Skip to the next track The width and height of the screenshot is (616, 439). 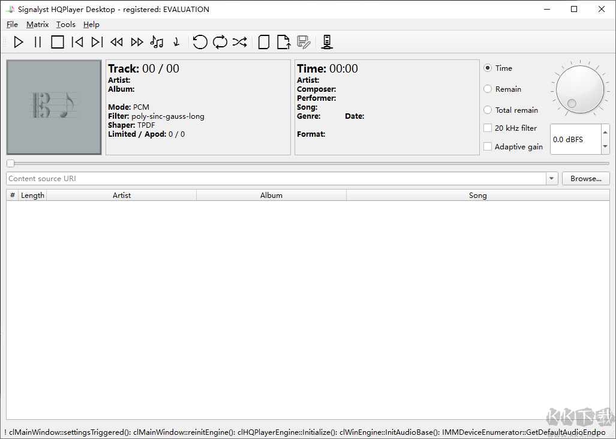pos(97,42)
